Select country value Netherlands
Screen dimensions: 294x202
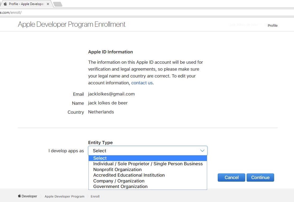[101, 112]
